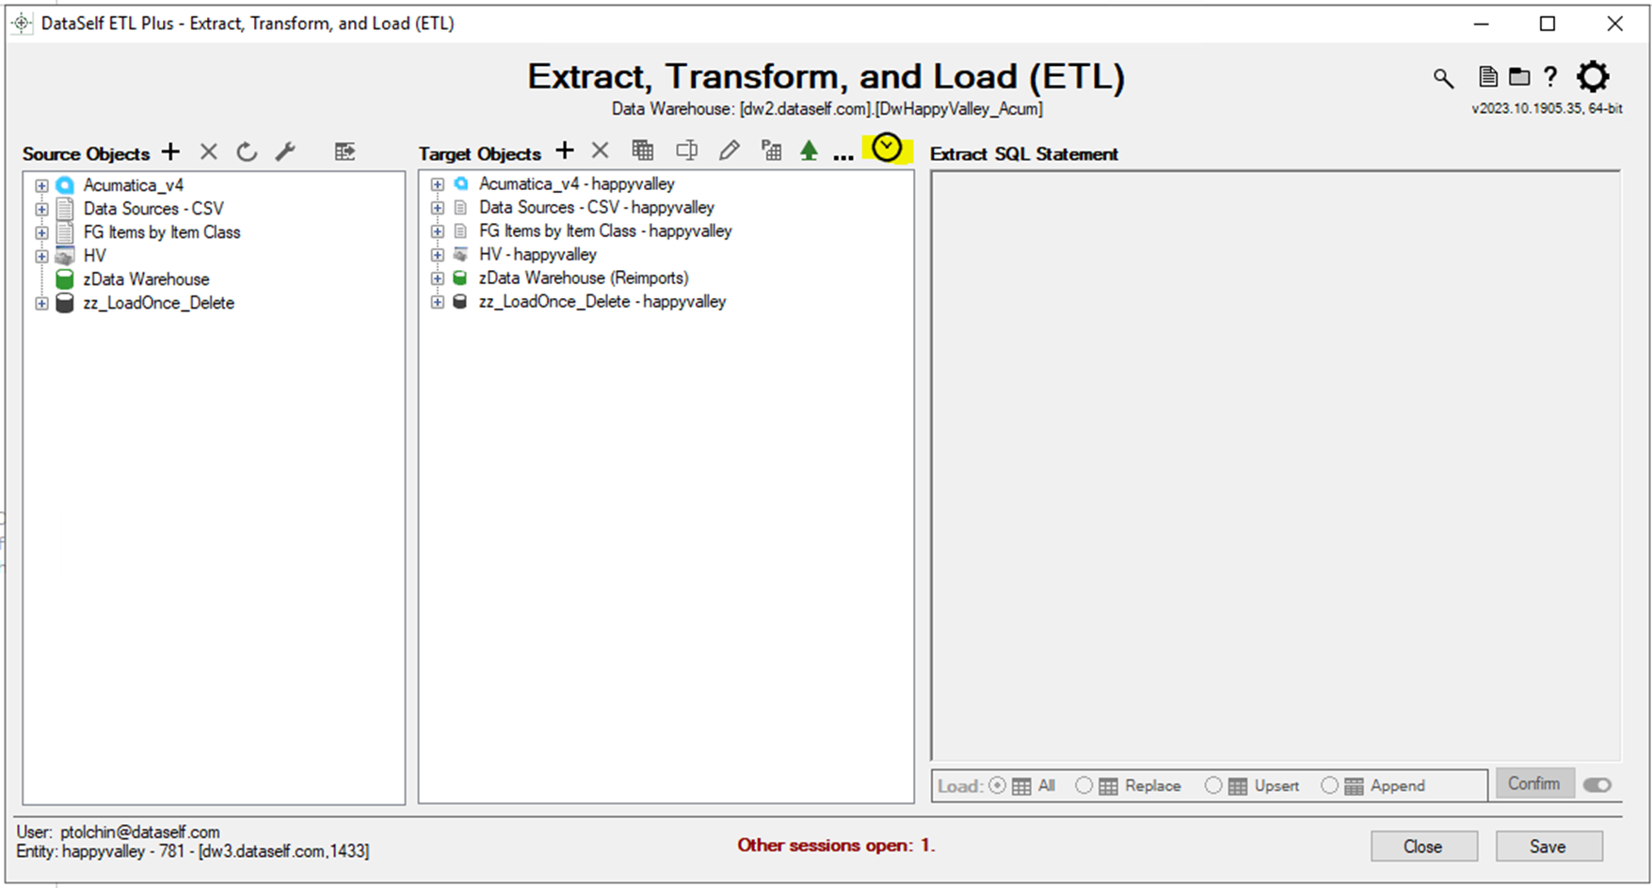The image size is (1652, 888).
Task: Delete selected target object with X icon
Action: 601,151
